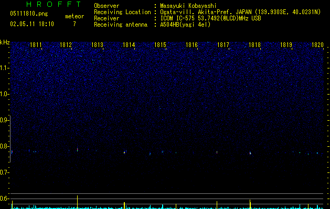Click the 0.9 kHz axis label

[4, 120]
